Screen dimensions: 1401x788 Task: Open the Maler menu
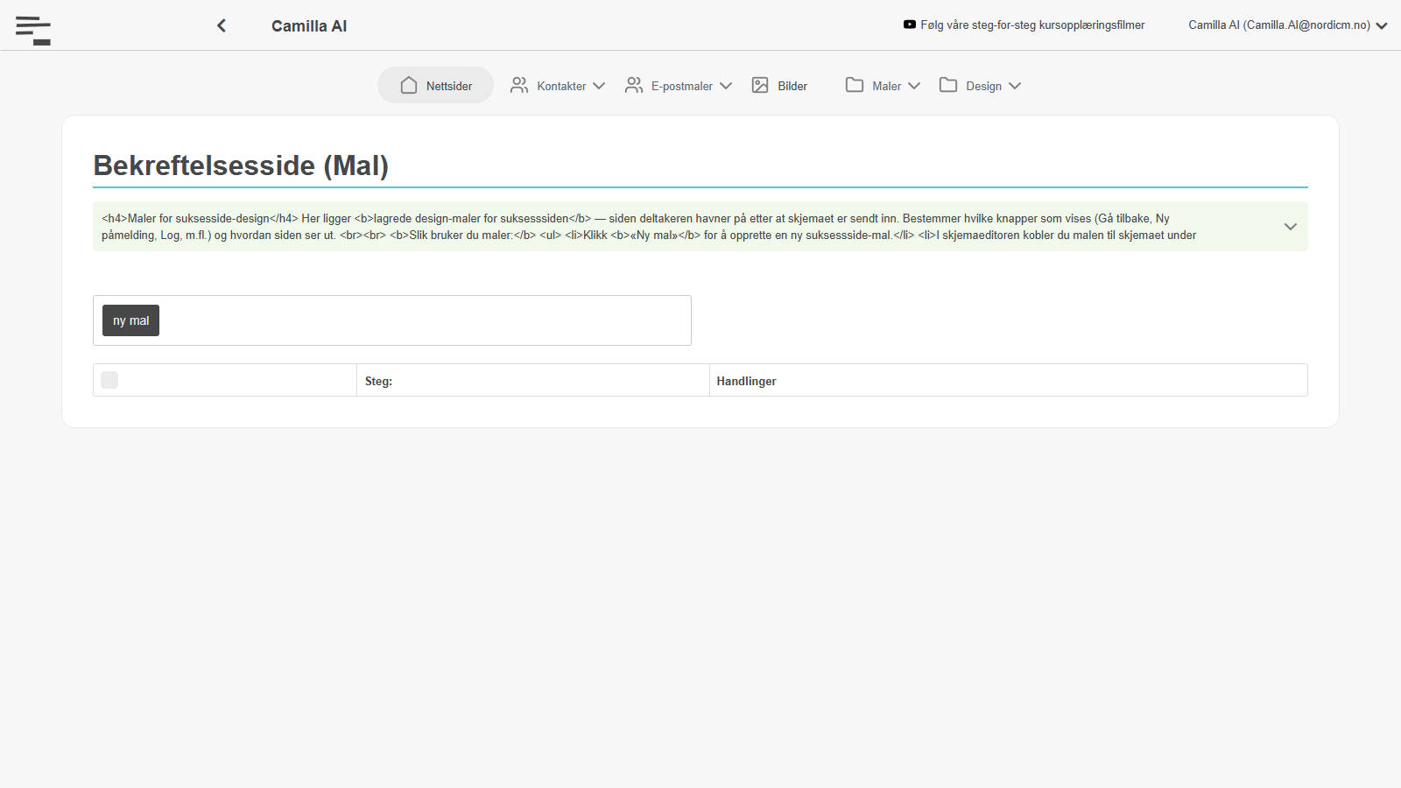(x=883, y=85)
